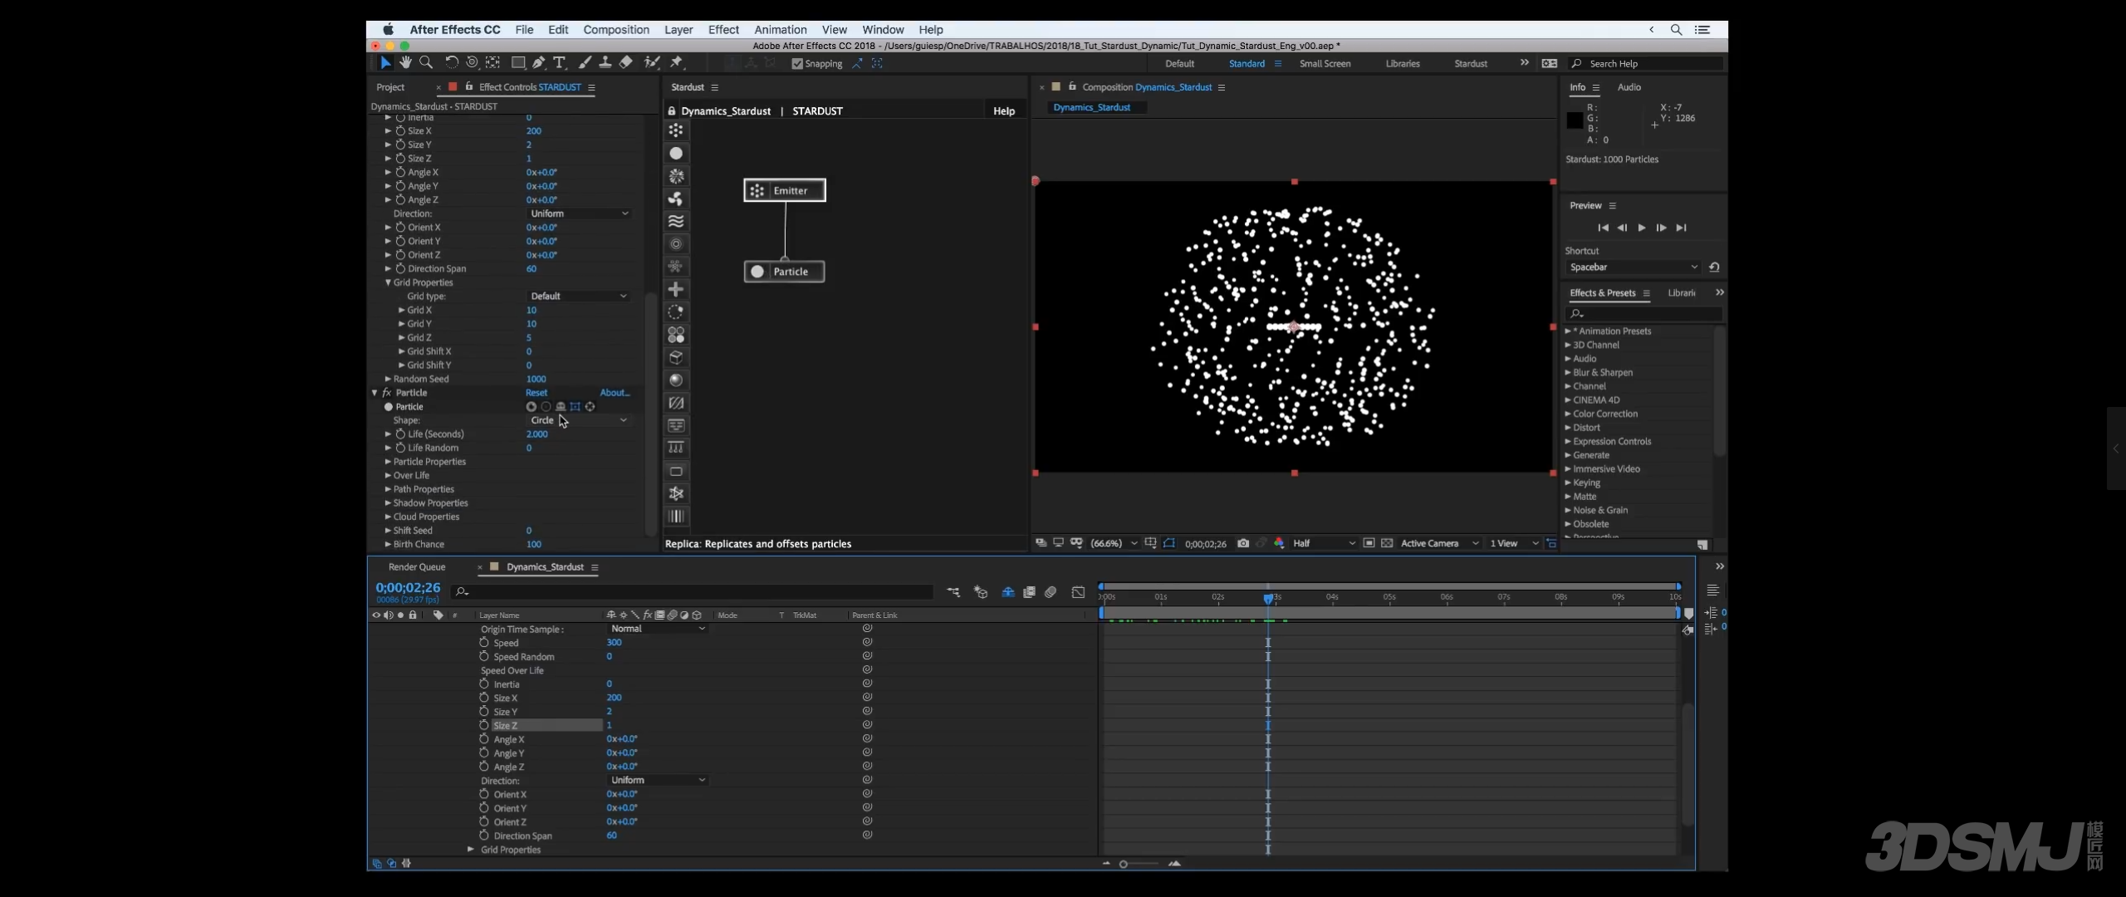The width and height of the screenshot is (2126, 897).
Task: Add the 3D Model cube node in Stardust
Action: pos(676,357)
